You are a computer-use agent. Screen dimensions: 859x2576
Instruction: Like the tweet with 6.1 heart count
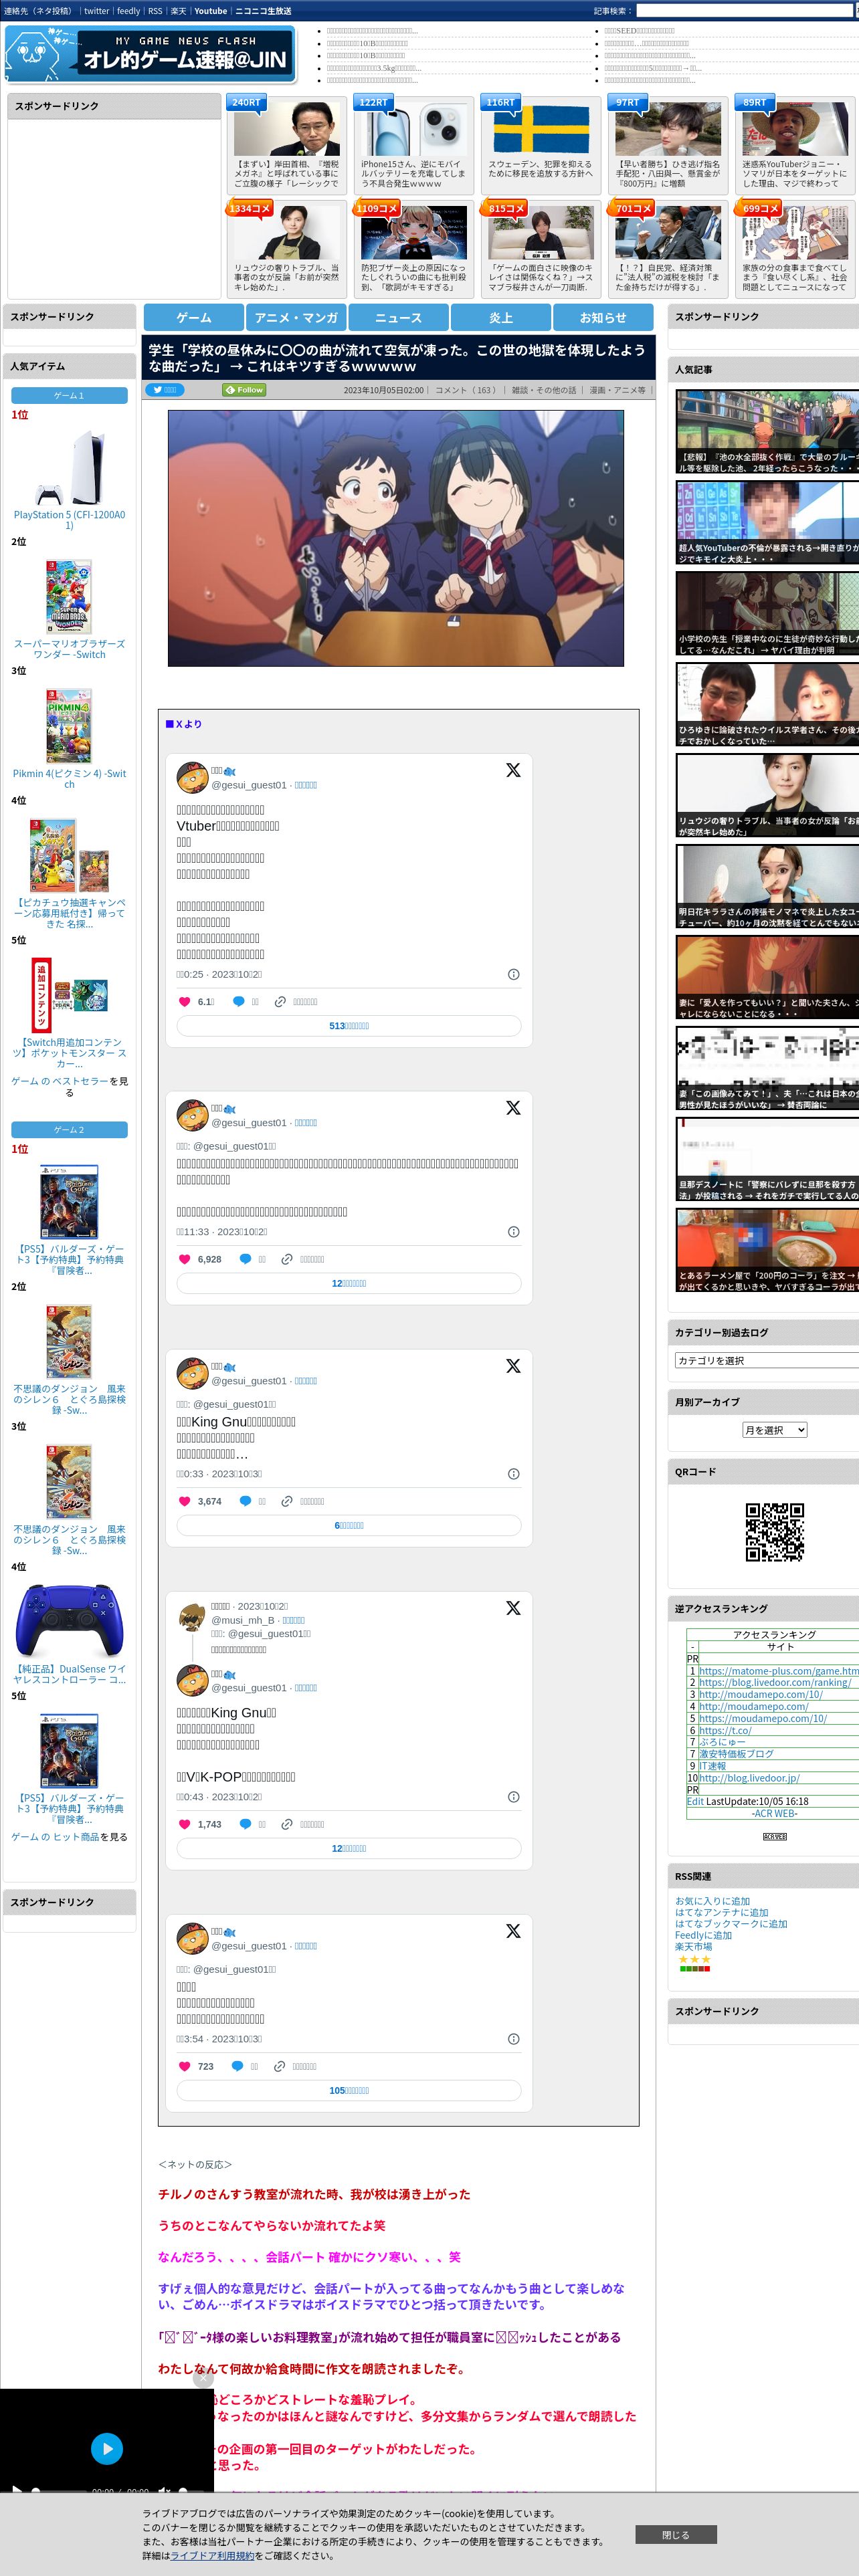[x=184, y=1001]
